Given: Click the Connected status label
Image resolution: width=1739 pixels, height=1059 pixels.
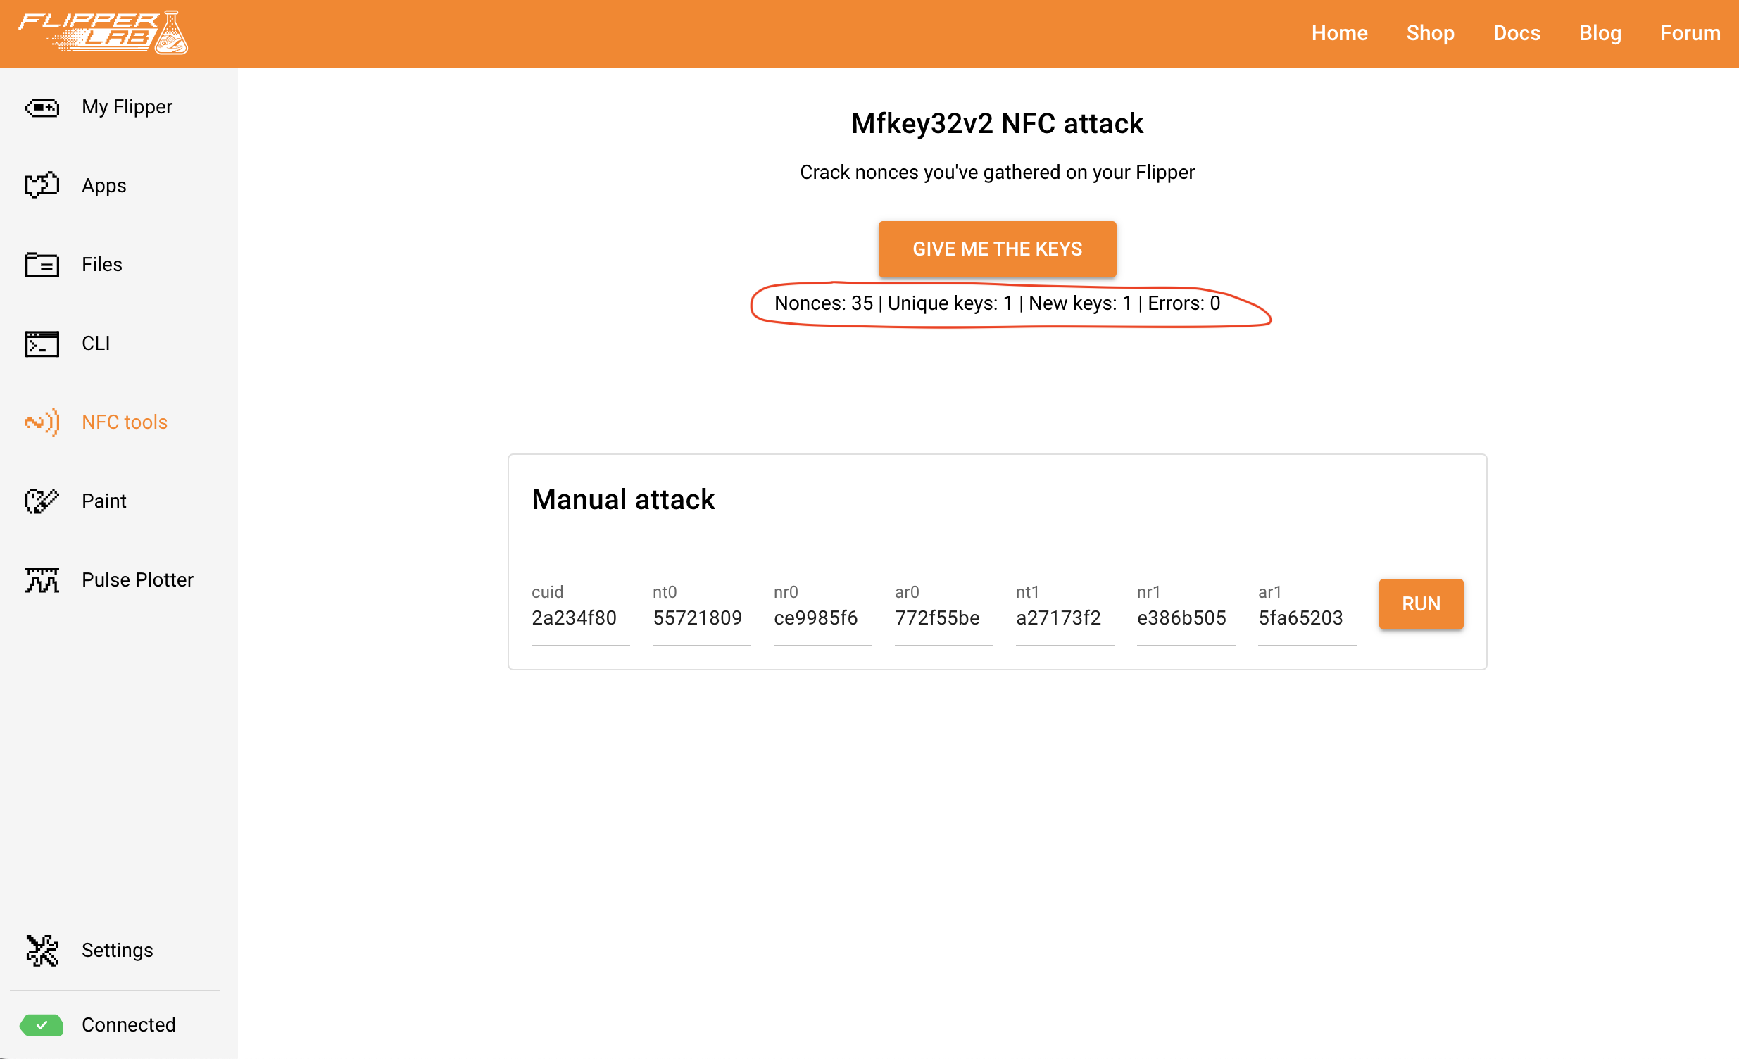Looking at the screenshot, I should coord(128,1025).
